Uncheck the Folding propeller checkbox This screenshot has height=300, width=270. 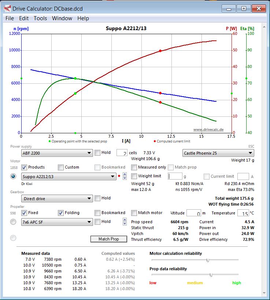click(61, 213)
